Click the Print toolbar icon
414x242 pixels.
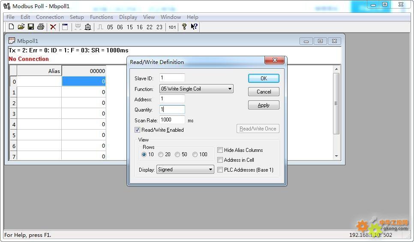[x=41, y=27]
